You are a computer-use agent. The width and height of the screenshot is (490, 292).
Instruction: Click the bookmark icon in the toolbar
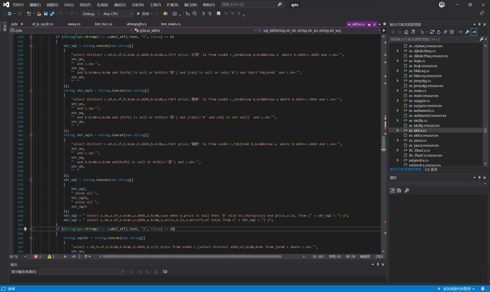point(219,14)
